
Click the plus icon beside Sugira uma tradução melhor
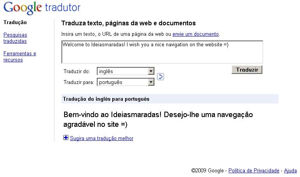click(x=66, y=138)
